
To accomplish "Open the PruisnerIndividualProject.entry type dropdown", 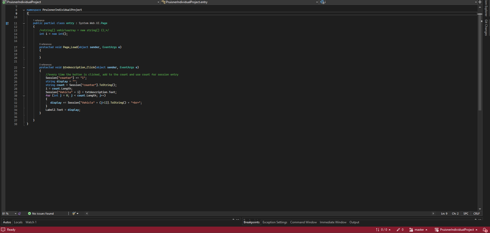I will pos(240,2).
